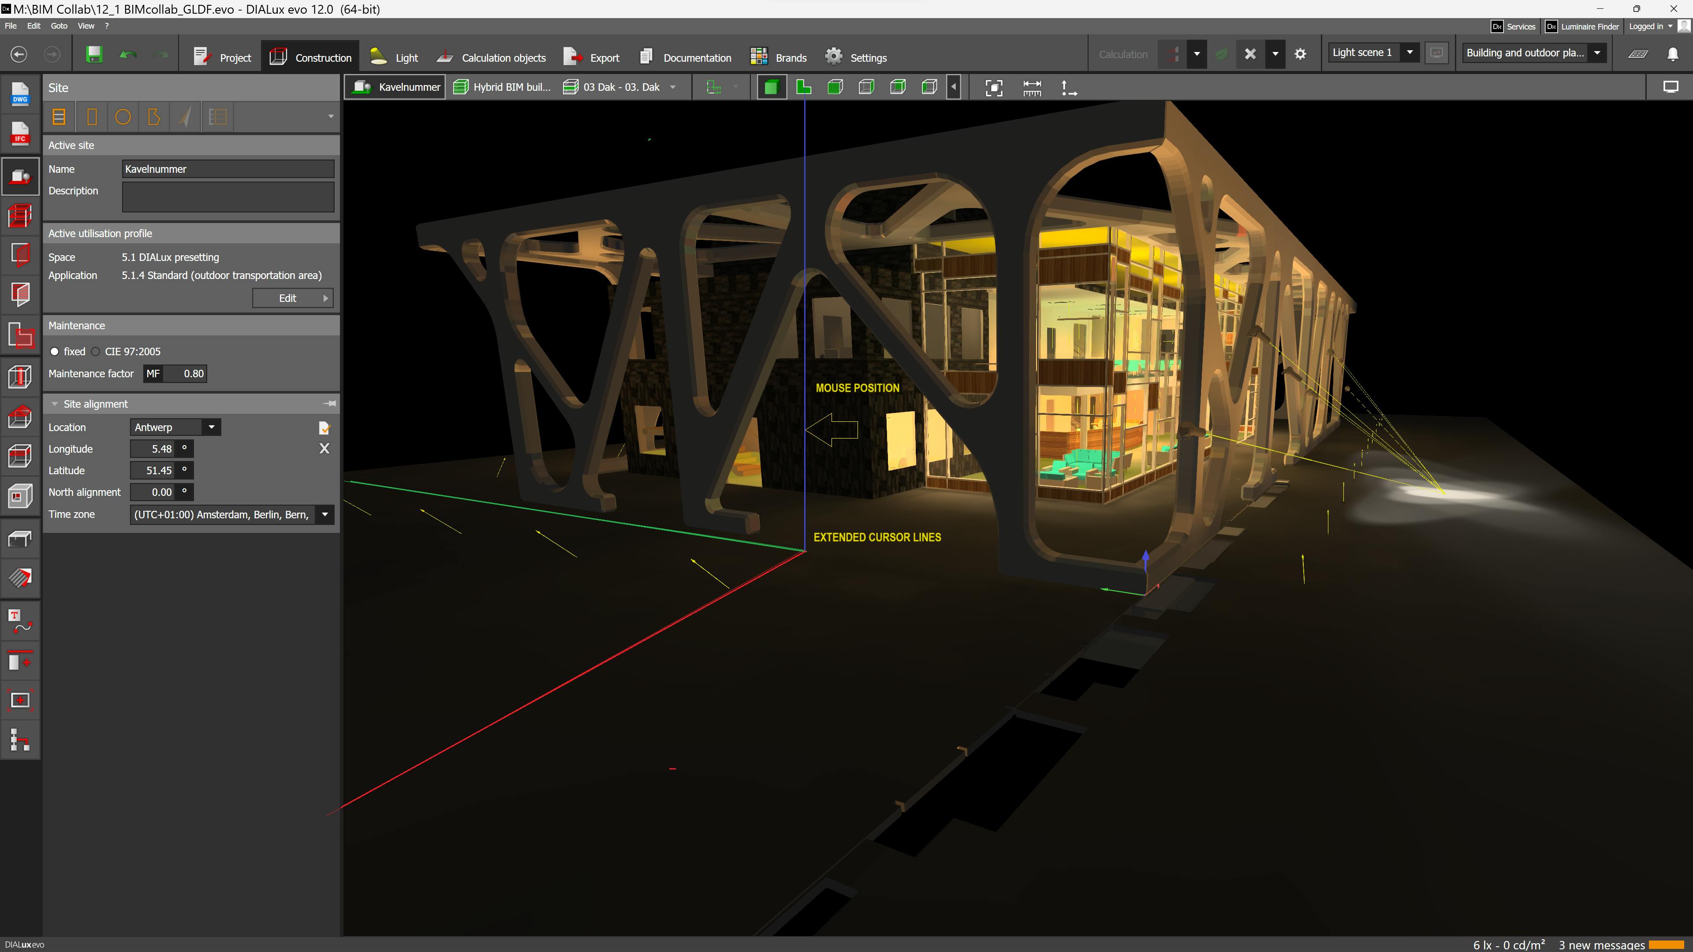The image size is (1693, 952).
Task: Open calculation settings gear icon
Action: [1300, 55]
